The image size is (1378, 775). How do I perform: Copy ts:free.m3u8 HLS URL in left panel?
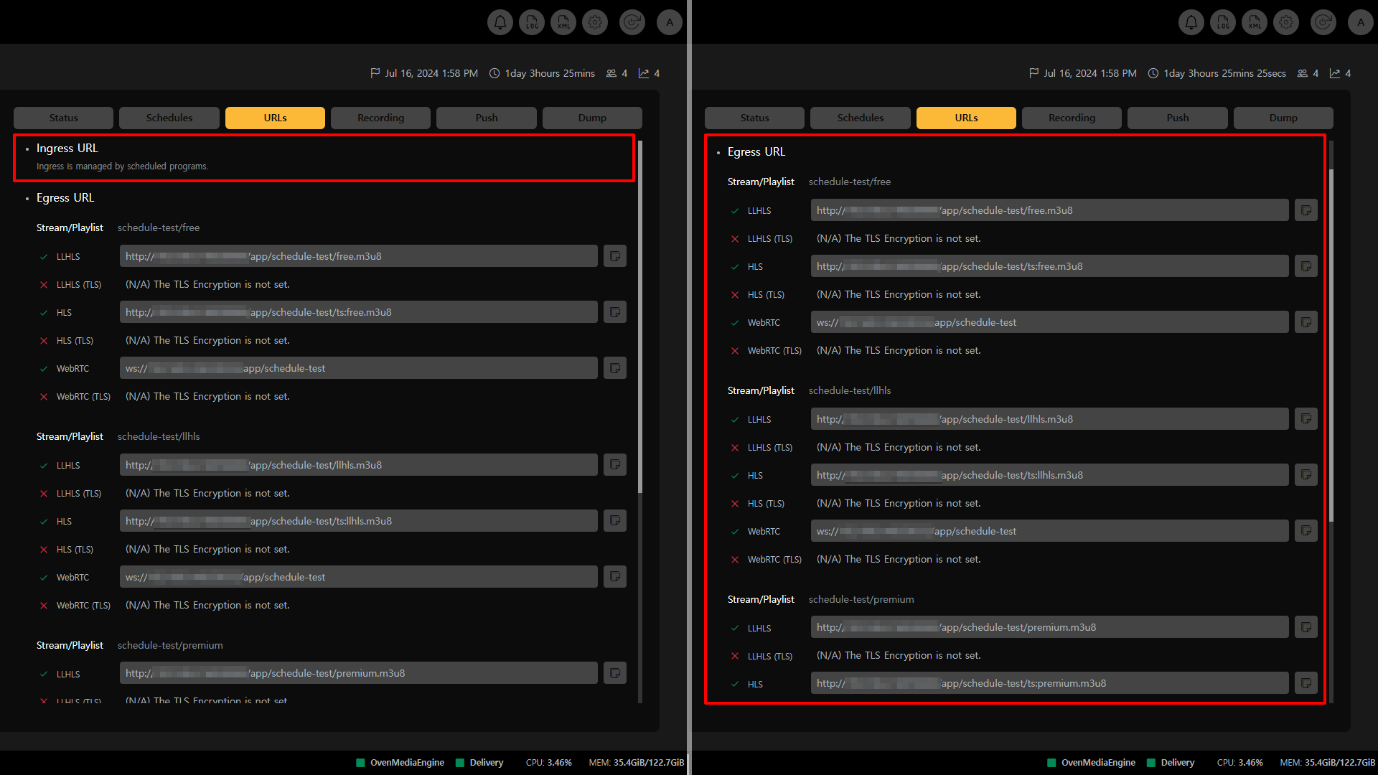coord(615,312)
